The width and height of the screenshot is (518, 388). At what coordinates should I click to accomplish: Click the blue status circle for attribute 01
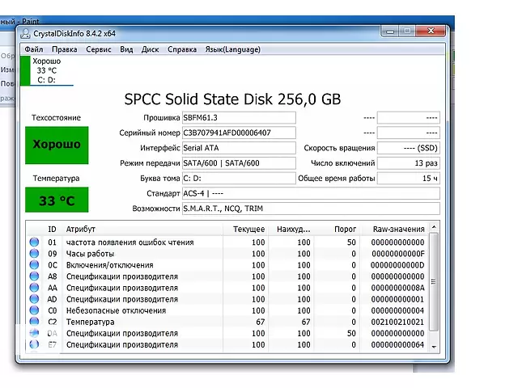tap(34, 242)
